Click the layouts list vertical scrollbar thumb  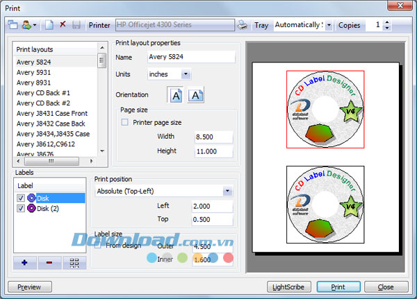pyautogui.click(x=101, y=60)
